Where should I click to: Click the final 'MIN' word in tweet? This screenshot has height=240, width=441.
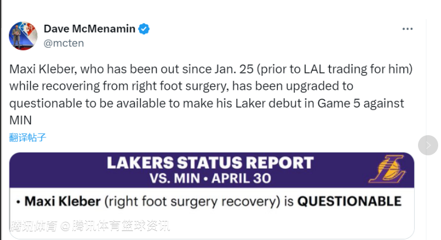click(21, 121)
